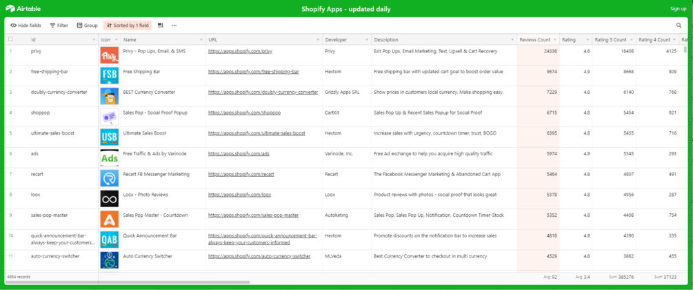The height and width of the screenshot is (290, 693).
Task: Open the URL column dropdown arrow
Action: 318,40
